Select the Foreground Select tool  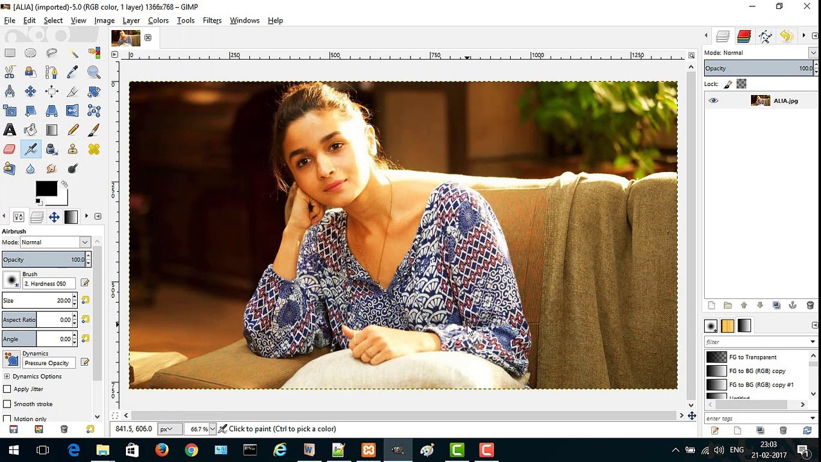pyautogui.click(x=30, y=73)
